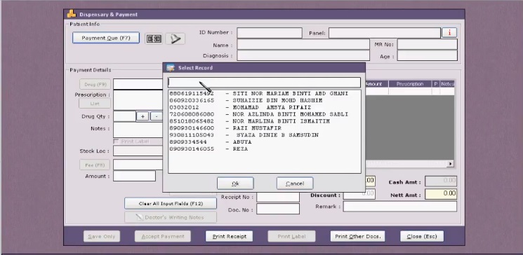Open Doctor's Writing Notes
This screenshot has width=523, height=255.
pyautogui.click(x=171, y=217)
